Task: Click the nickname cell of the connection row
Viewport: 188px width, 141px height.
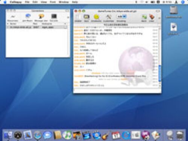Action: point(48,27)
